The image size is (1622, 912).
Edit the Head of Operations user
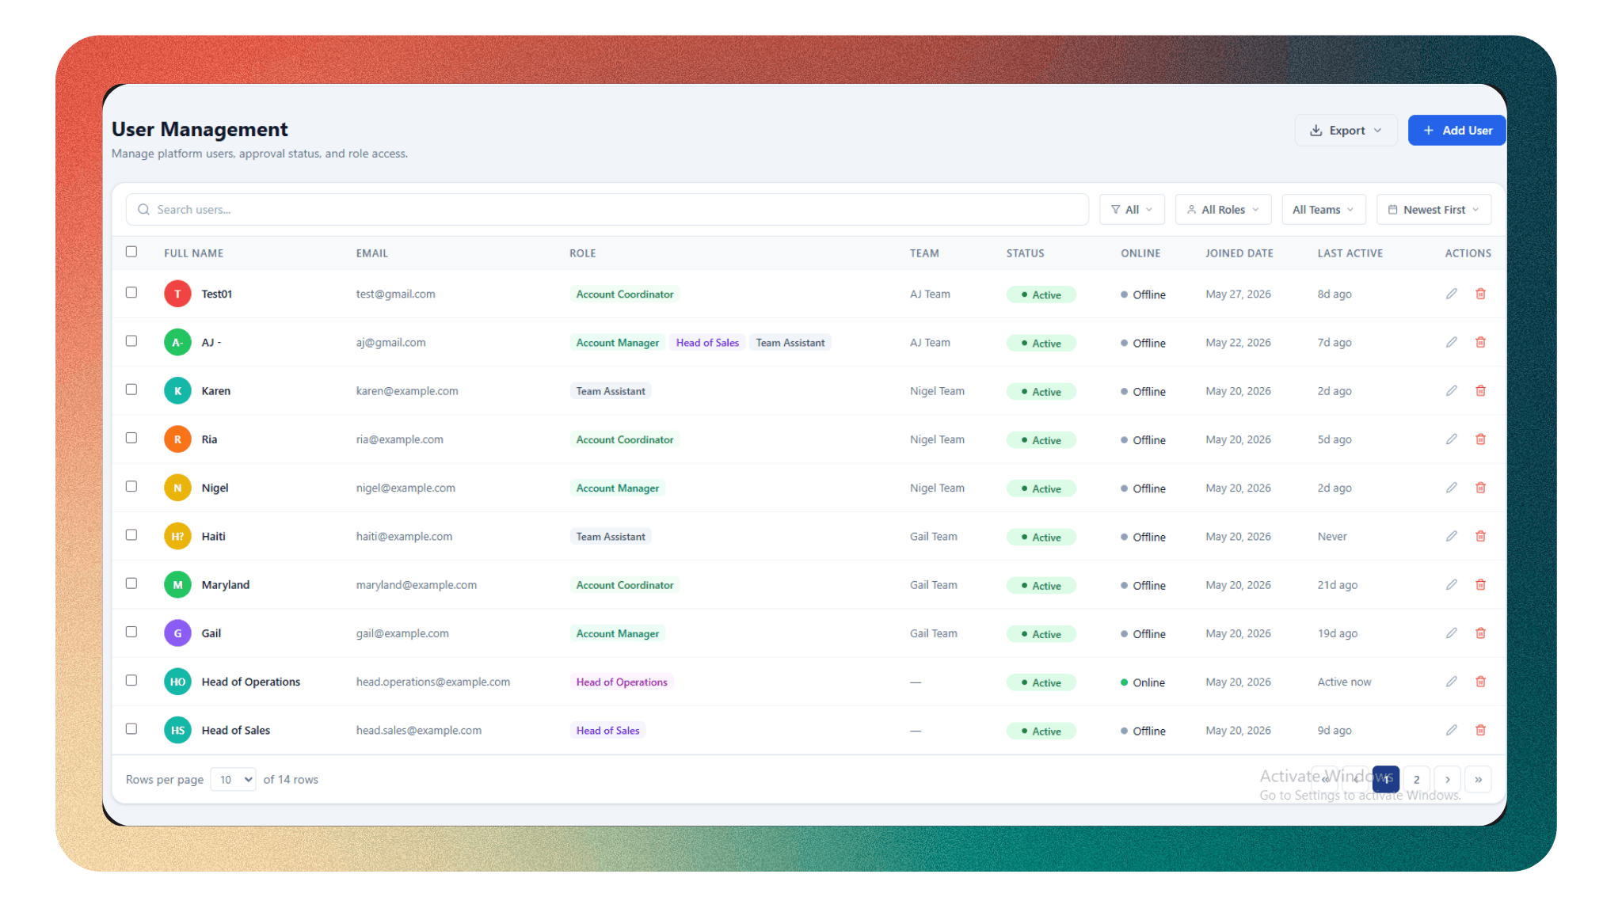tap(1451, 682)
